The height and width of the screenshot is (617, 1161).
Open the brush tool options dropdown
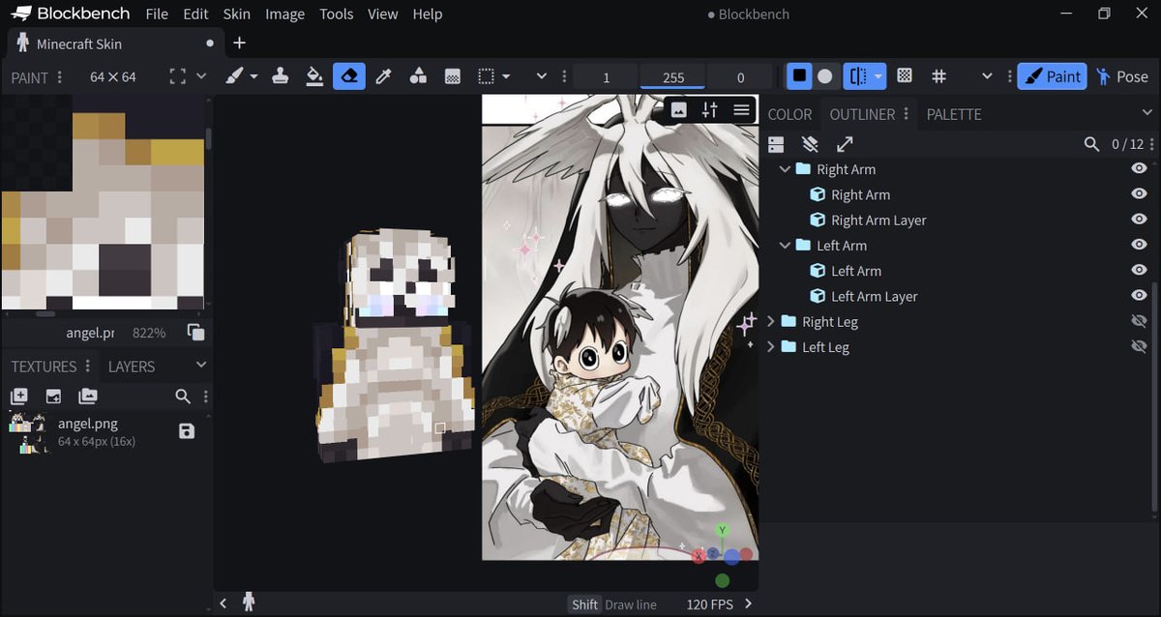coord(253,76)
